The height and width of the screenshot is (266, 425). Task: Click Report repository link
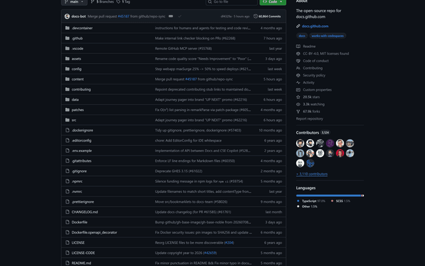click(309, 118)
